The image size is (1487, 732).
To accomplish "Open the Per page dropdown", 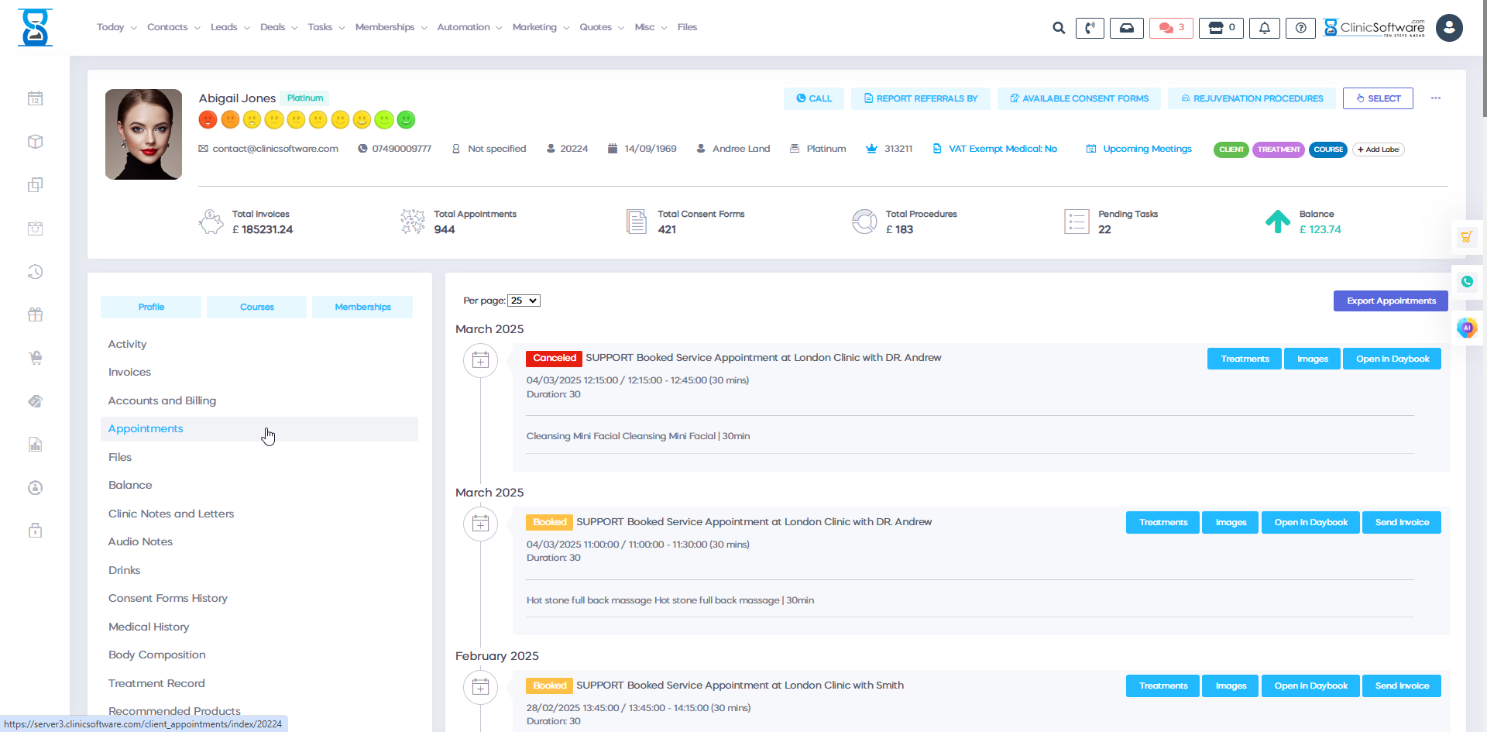I will pos(524,301).
